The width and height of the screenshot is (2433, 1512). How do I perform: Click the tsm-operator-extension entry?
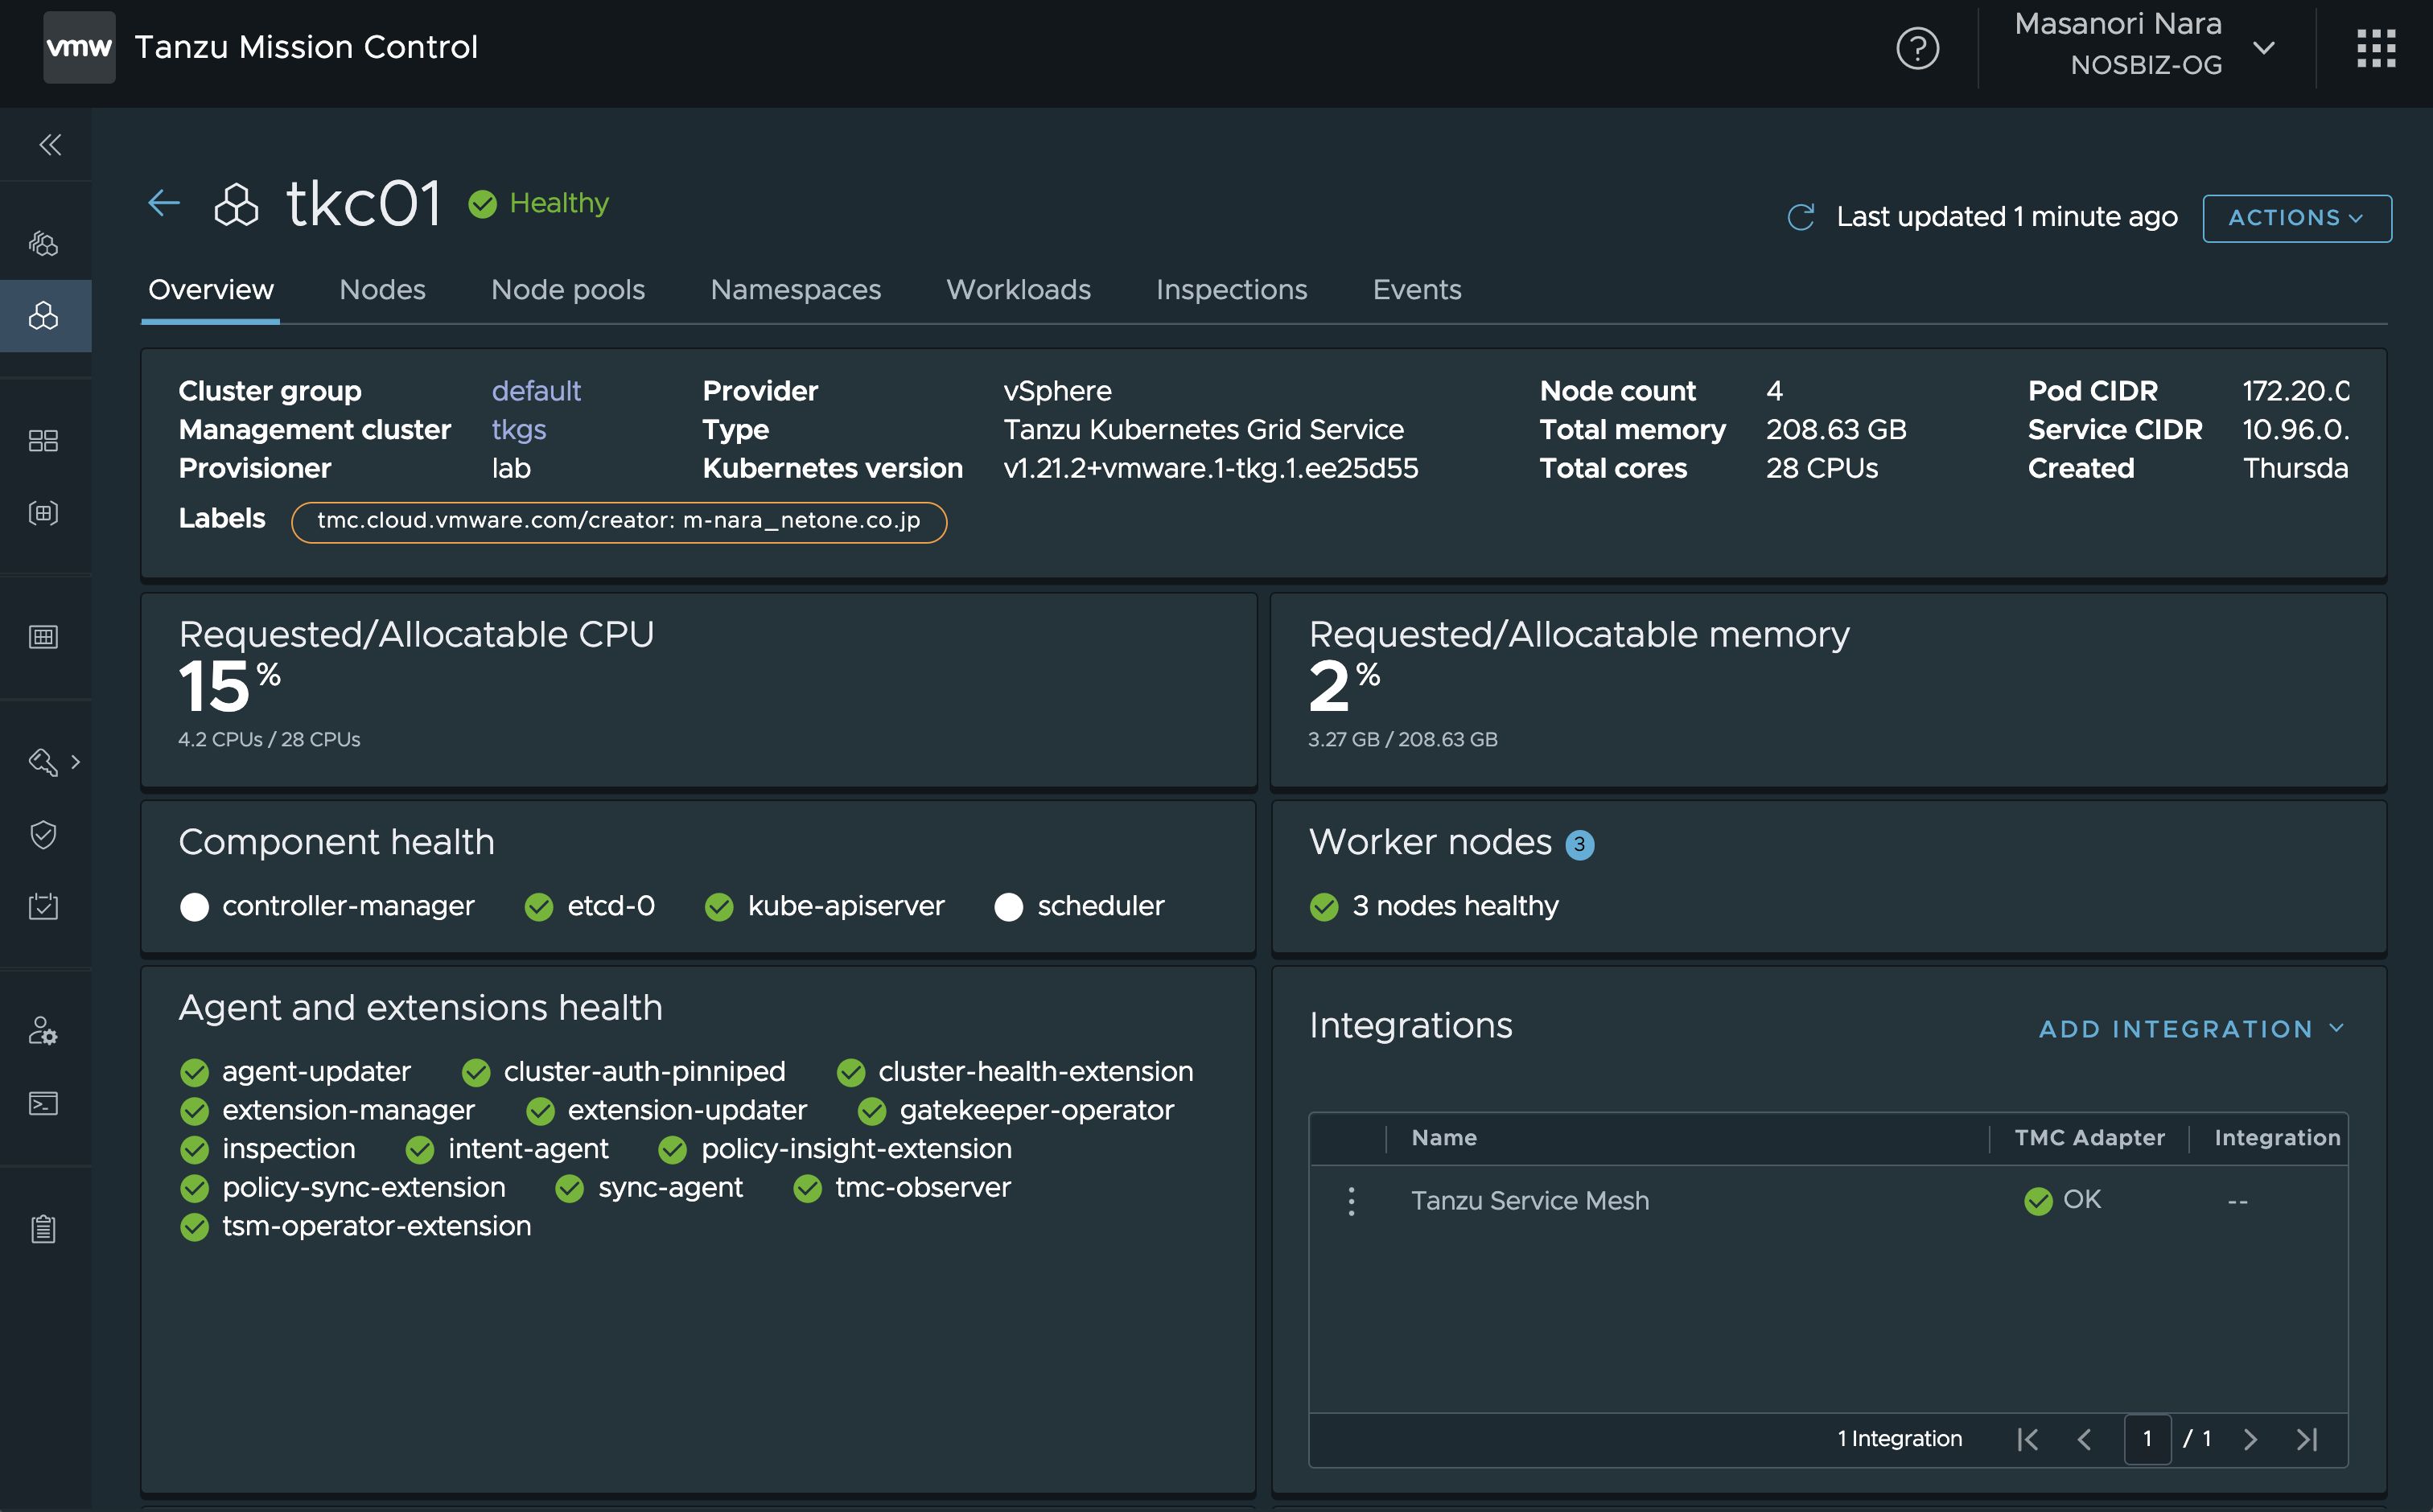pos(355,1227)
